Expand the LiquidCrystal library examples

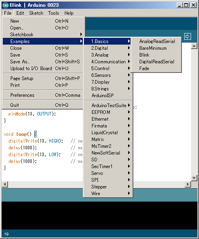pos(108,133)
